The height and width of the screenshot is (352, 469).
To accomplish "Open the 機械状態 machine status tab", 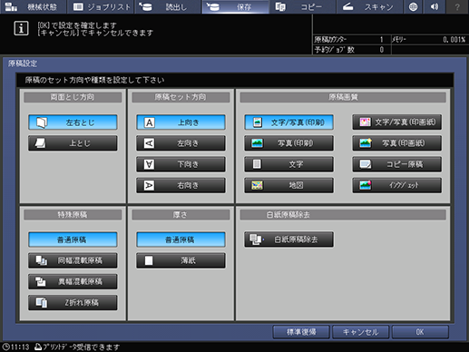I will (x=33, y=6).
